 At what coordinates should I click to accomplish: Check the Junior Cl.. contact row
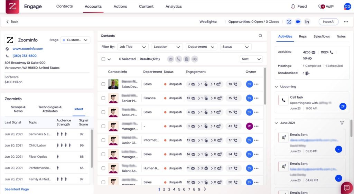point(103,140)
